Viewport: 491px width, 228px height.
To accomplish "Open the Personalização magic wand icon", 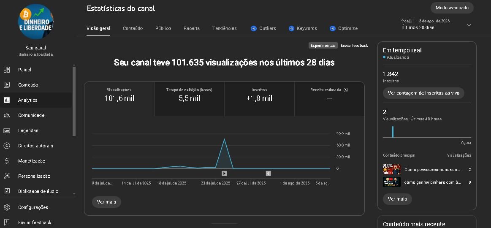I will click(x=7, y=176).
